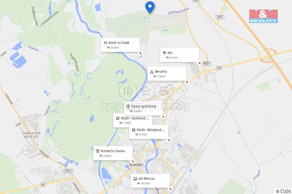Open the Komerční banka info card
Image resolution: width=292 pixels, height=194 pixels.
point(113,153)
